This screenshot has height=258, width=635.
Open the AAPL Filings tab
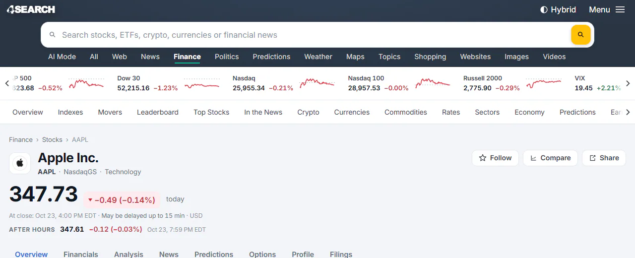tap(341, 254)
